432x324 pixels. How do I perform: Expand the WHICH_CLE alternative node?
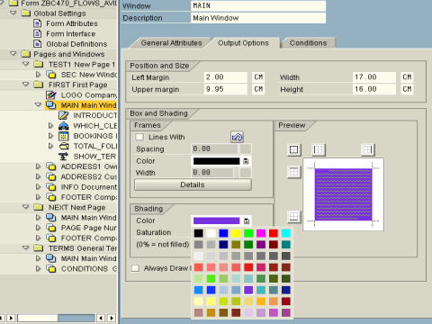[50, 125]
